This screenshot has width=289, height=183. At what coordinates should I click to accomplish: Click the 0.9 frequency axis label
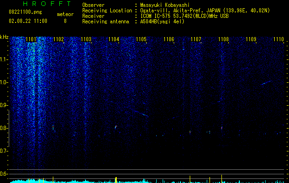4,105
